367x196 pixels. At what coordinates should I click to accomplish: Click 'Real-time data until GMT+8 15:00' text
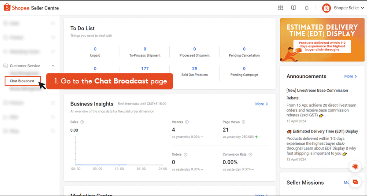(142, 104)
